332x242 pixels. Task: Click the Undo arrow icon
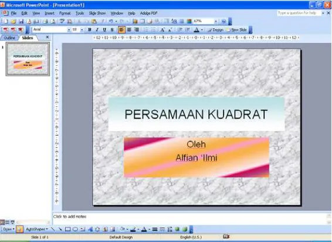point(111,21)
